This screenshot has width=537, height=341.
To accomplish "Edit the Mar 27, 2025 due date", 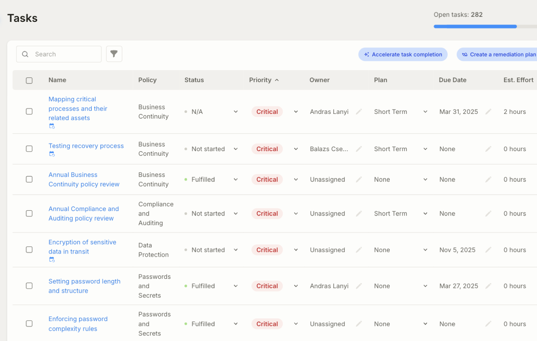I will tap(488, 286).
